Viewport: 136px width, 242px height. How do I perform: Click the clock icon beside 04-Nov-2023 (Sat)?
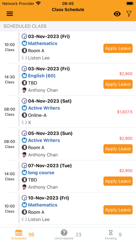click(x=24, y=101)
